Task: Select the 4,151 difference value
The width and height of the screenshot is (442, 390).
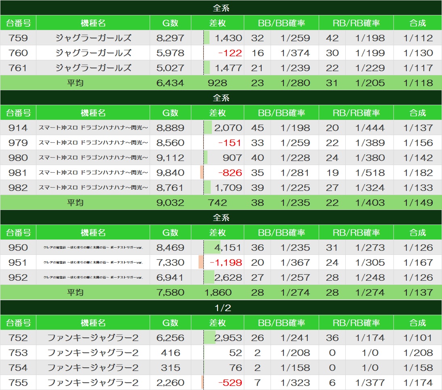Action: tap(228, 247)
